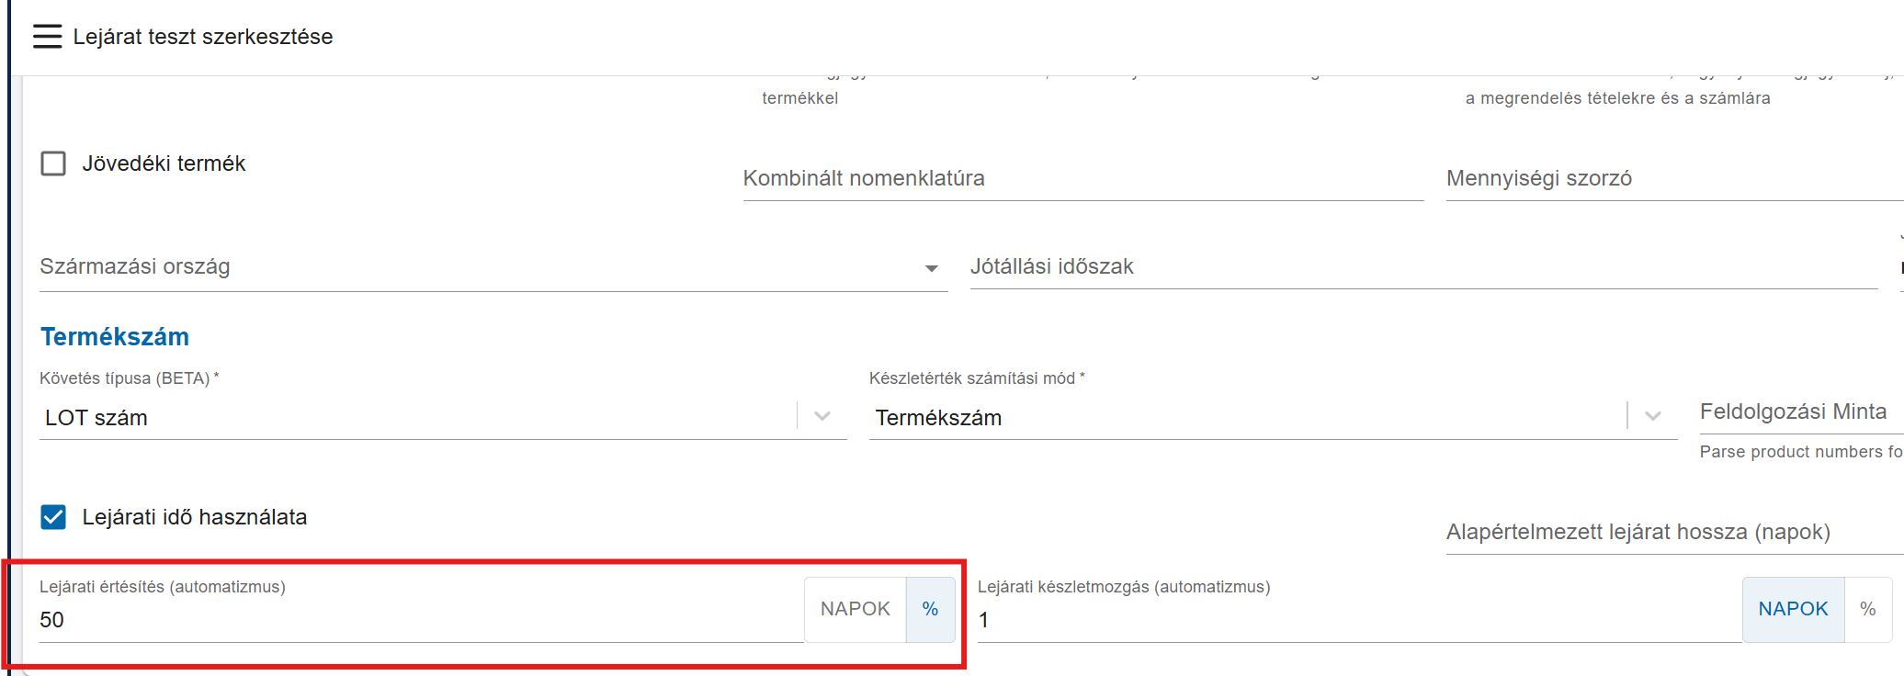Enable the Jövedéki termék checkbox
The width and height of the screenshot is (1904, 676).
(x=53, y=163)
